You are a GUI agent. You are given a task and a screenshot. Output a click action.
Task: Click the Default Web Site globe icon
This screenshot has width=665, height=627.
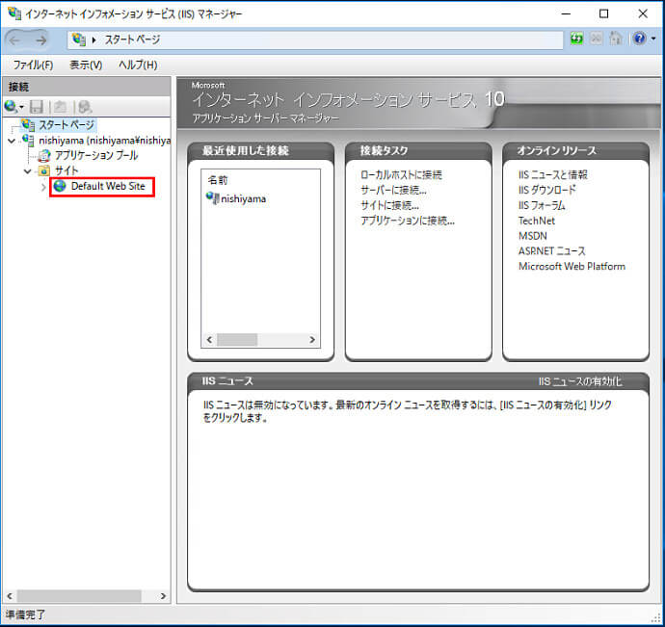pos(60,186)
